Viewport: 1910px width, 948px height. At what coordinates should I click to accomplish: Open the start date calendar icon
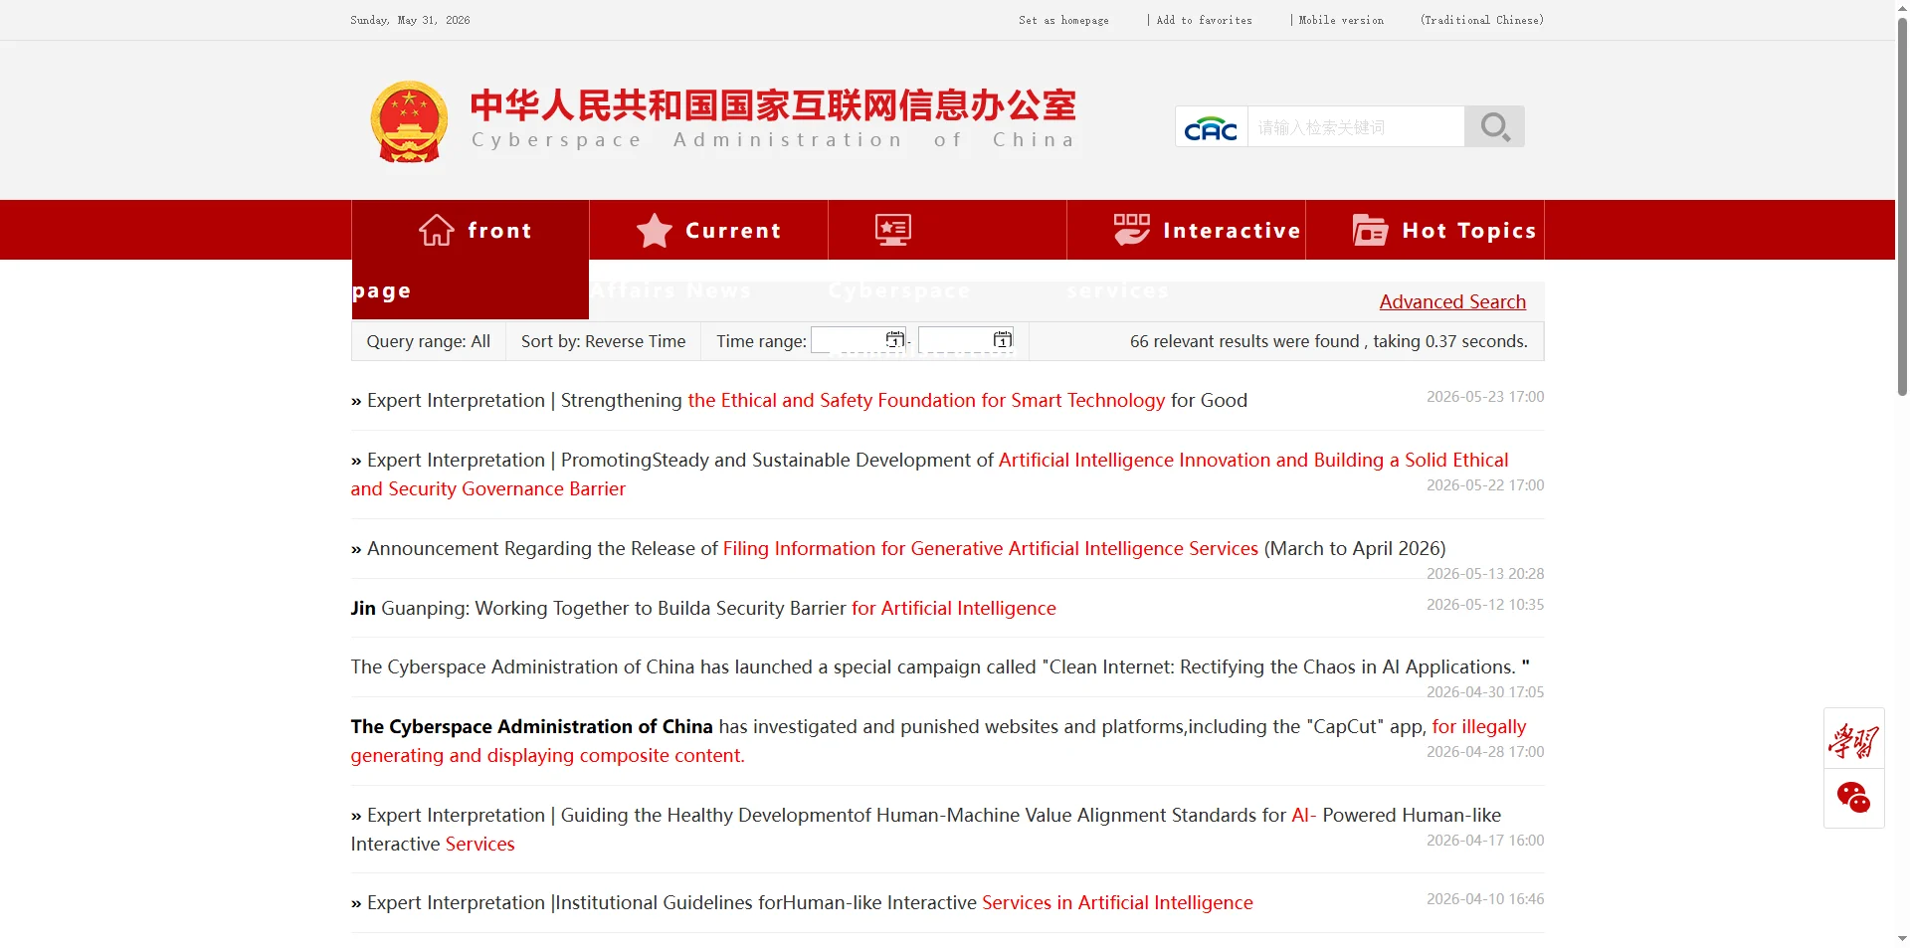coord(895,340)
